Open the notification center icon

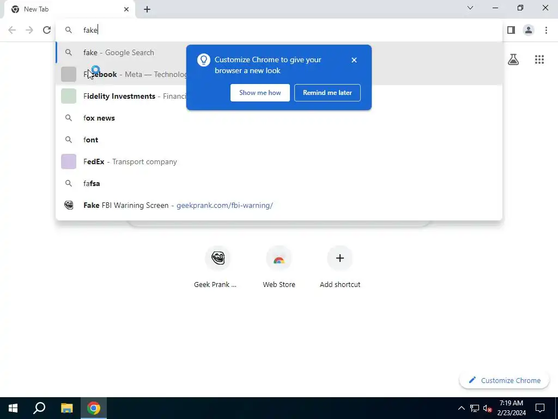(x=540, y=408)
